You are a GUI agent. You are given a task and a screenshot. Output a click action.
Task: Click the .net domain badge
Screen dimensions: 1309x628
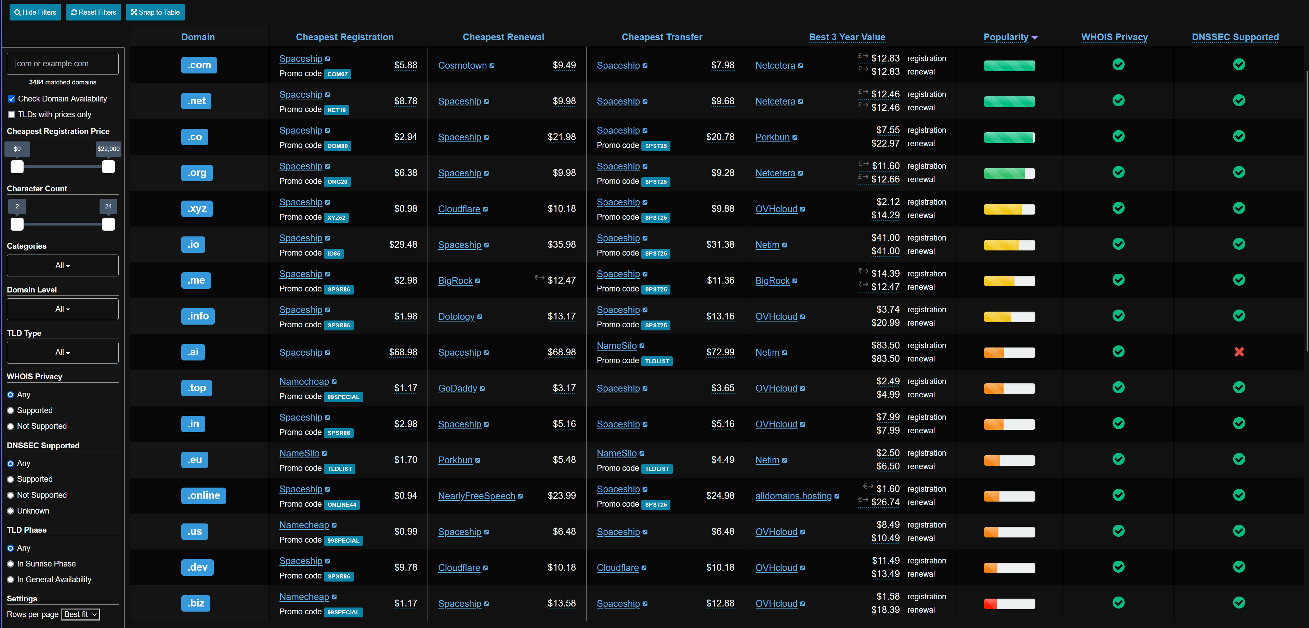pos(196,101)
